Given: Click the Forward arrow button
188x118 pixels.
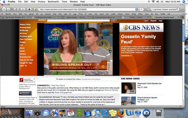Looking at the screenshot, I should coord(8,9).
